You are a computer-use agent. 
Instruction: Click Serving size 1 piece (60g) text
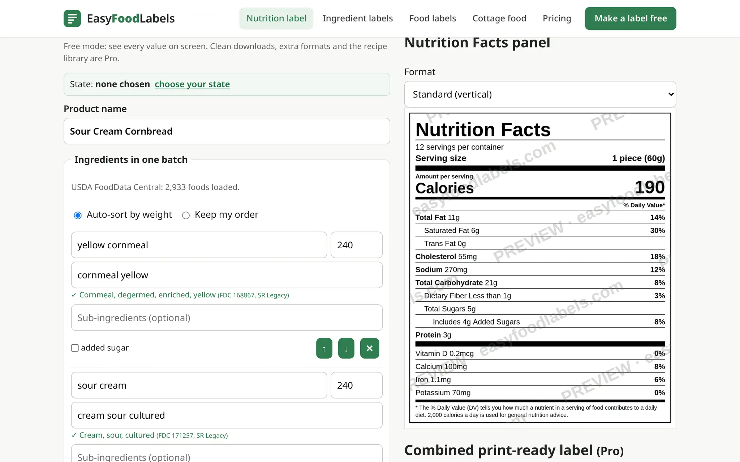(x=540, y=158)
